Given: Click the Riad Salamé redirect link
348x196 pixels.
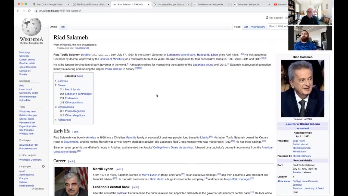Looking at the screenshot, I should click(x=81, y=48).
